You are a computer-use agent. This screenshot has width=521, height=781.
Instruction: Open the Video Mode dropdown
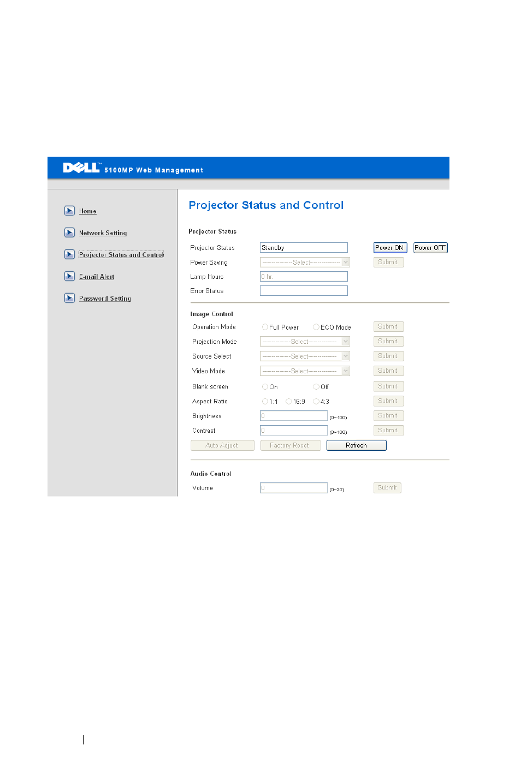305,371
